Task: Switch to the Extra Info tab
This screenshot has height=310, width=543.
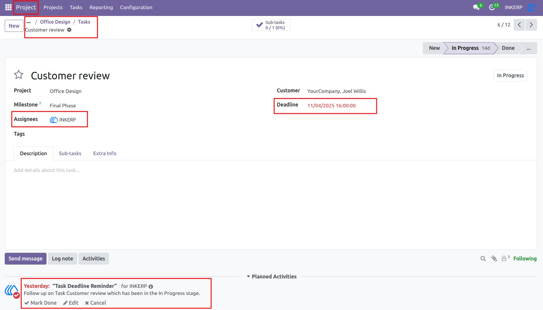Action: (105, 153)
